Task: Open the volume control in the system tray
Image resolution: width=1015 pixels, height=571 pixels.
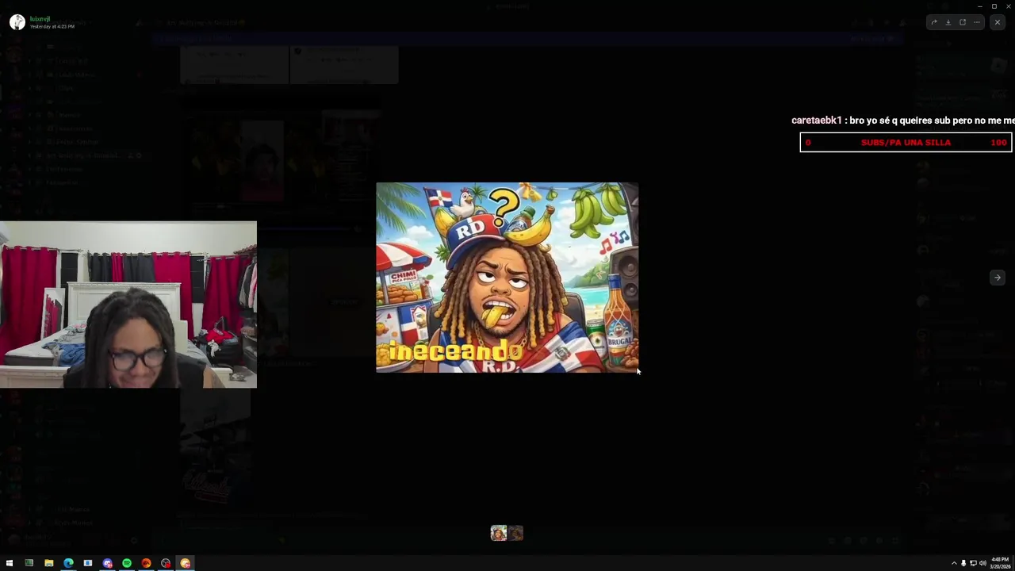Action: (982, 563)
